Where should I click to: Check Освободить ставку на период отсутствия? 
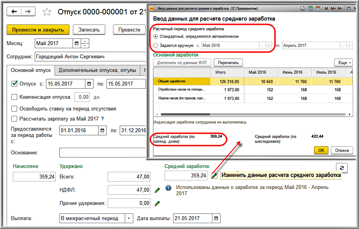[14, 109]
